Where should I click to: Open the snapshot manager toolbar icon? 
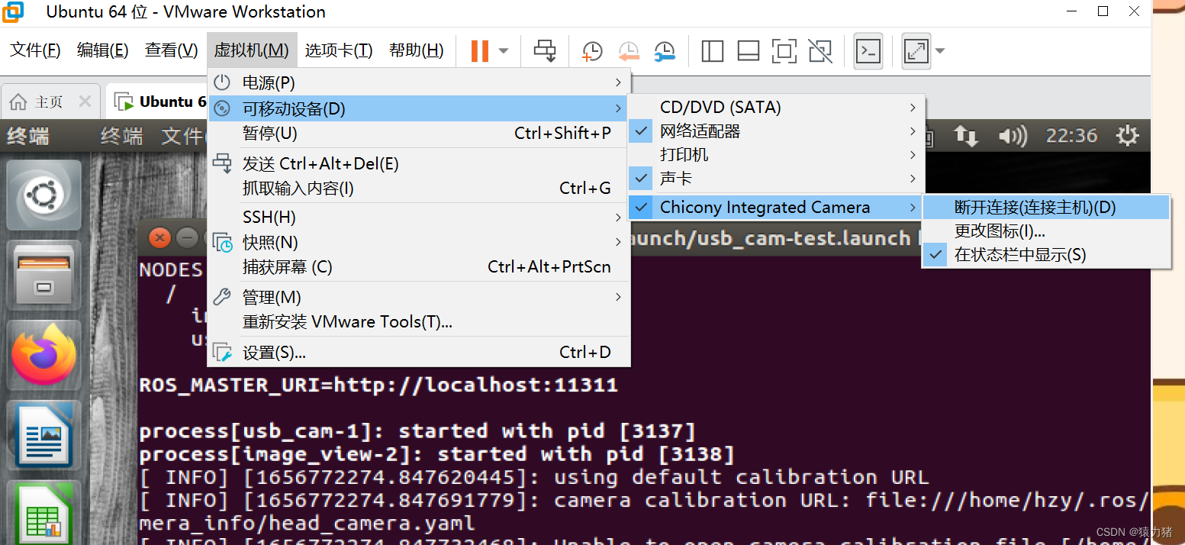[x=665, y=51]
